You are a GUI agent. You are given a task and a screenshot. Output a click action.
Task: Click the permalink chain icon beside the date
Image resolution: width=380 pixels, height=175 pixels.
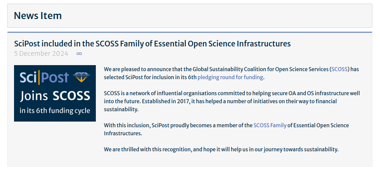point(79,54)
